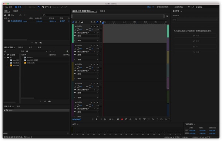This screenshot has width=222, height=141.
Task: Switch to Video tab beside History
Action: (x=18, y=107)
